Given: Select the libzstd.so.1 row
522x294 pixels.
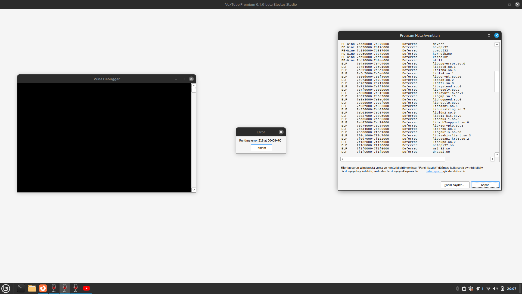Looking at the screenshot, I should point(399,67).
